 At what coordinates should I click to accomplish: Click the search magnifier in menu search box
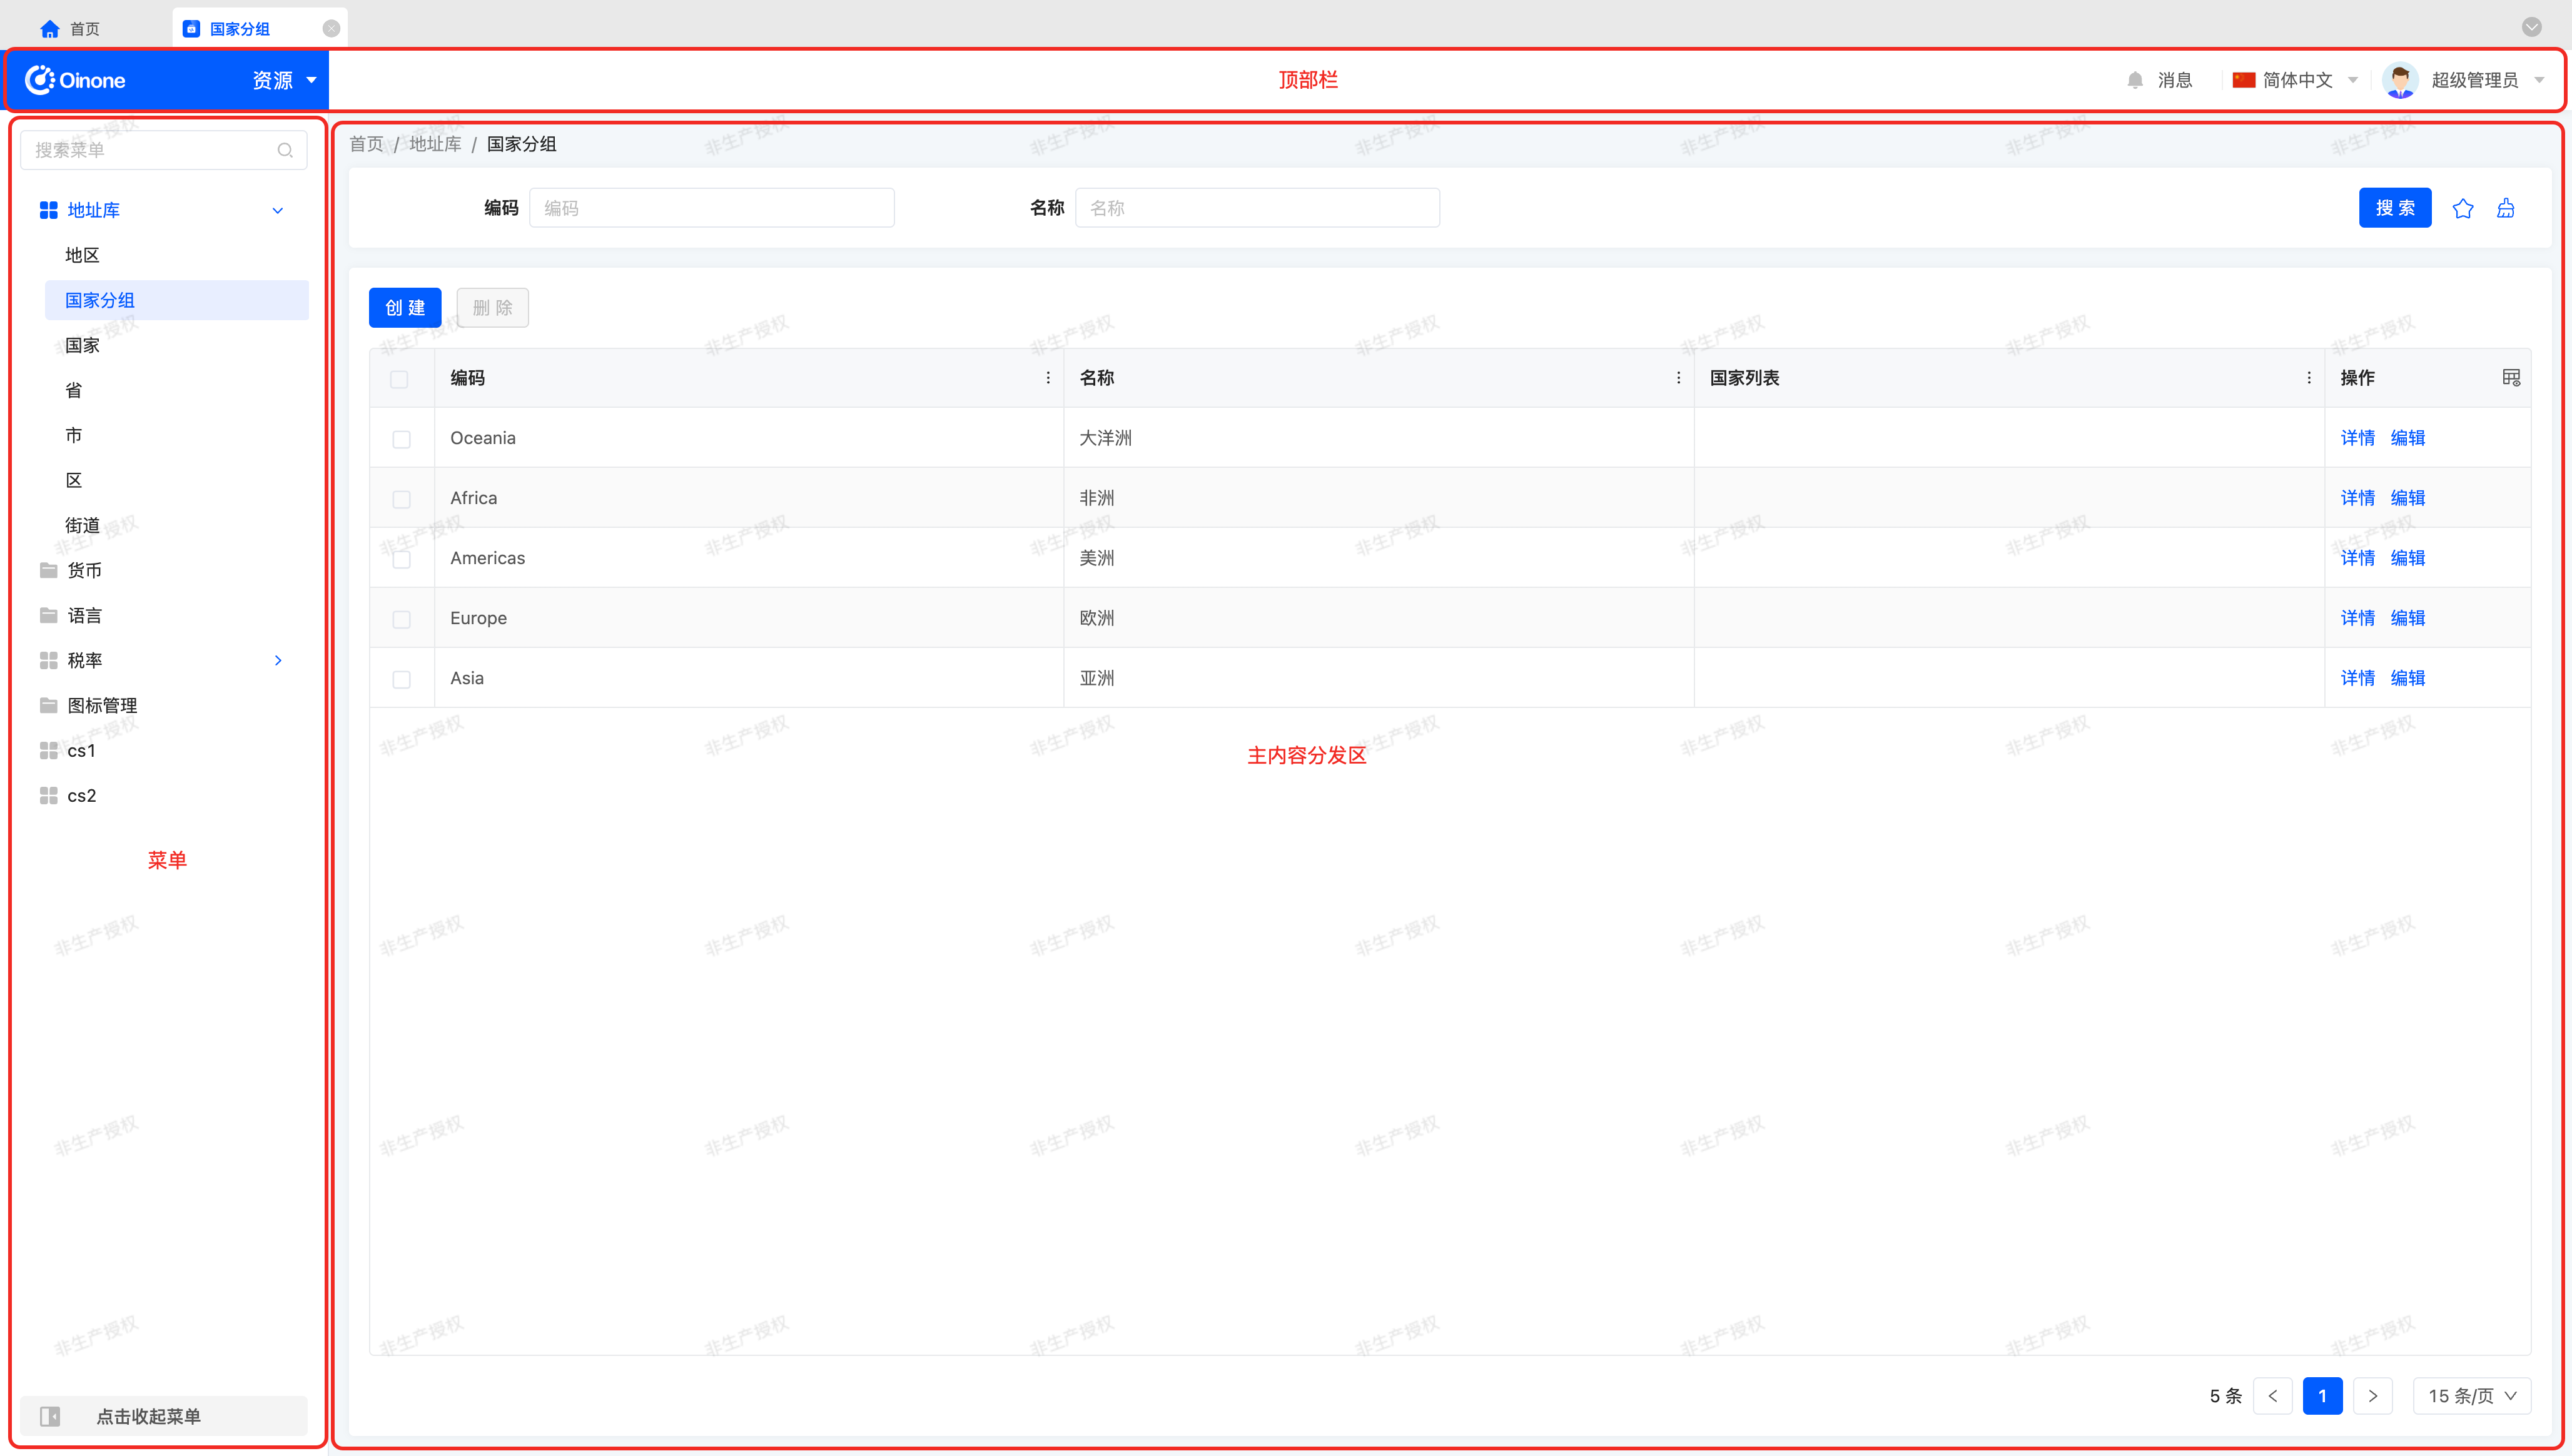coord(285,150)
